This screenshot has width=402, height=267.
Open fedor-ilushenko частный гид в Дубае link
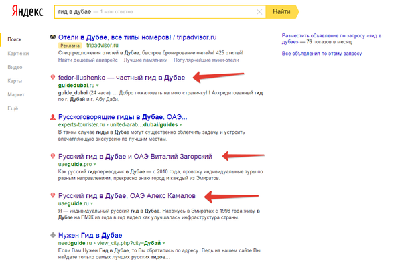point(121,78)
